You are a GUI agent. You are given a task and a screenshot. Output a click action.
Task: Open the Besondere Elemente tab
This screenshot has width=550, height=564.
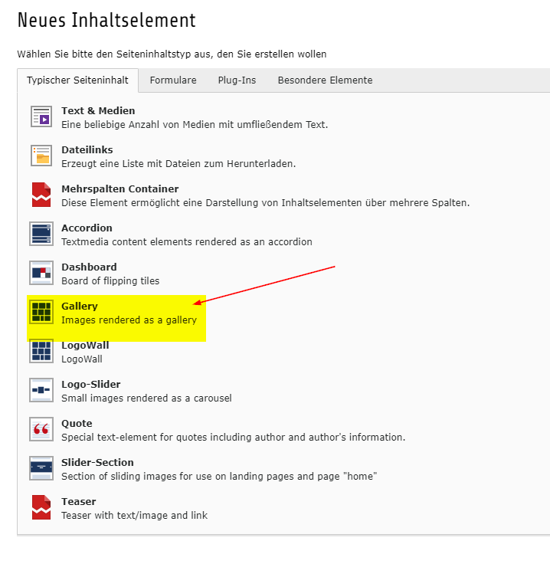[325, 80]
